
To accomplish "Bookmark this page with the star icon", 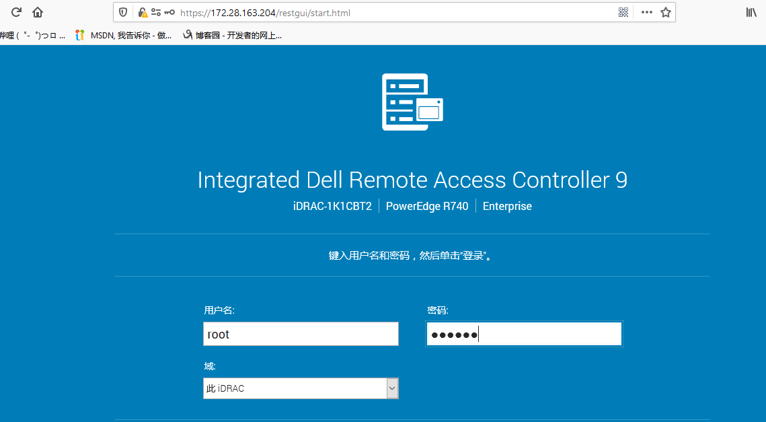I will pos(665,12).
